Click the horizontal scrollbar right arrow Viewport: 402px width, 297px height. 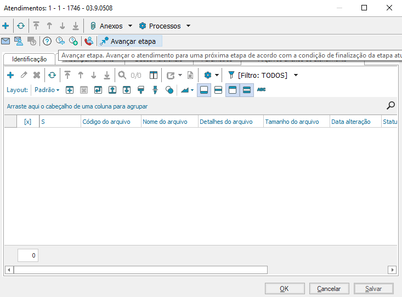392,270
